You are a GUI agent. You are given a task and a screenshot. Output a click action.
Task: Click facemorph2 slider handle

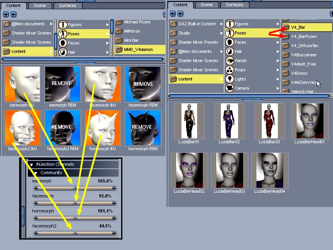[75, 233]
